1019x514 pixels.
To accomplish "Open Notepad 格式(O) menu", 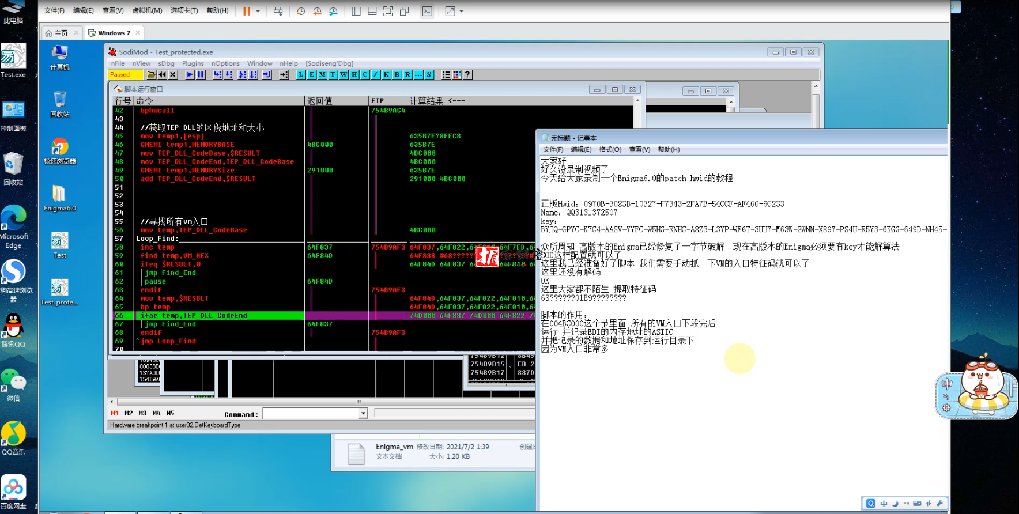I will pos(610,149).
